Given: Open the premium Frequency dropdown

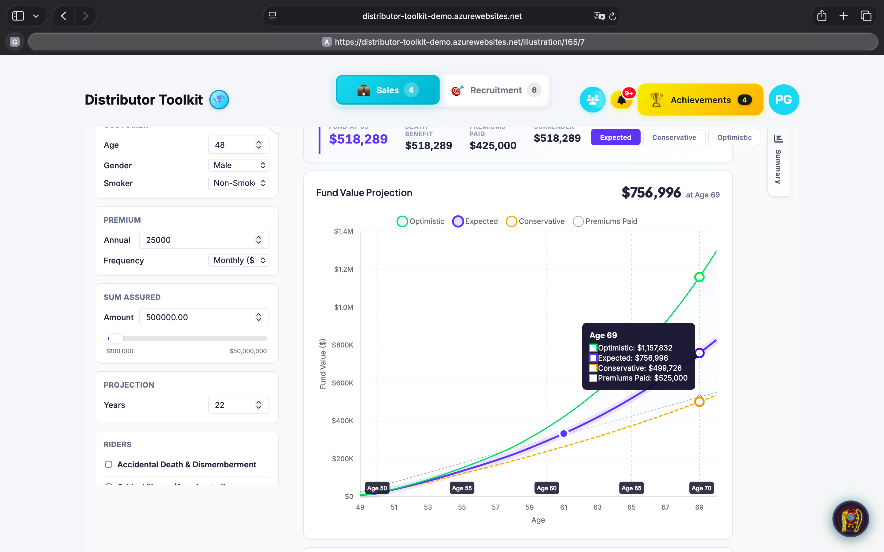Looking at the screenshot, I should tap(238, 260).
